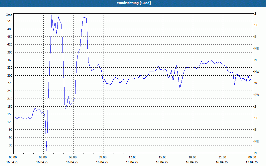Select the y-axis value '180'
Screen dimensions: 266x166
pyautogui.click(x=10, y=107)
